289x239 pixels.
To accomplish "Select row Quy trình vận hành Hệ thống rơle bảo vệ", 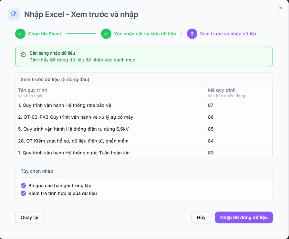I will [144, 105].
